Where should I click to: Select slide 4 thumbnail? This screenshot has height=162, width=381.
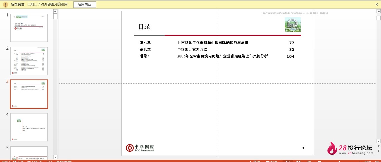pos(29,127)
